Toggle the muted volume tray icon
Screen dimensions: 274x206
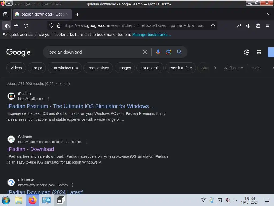227,200
